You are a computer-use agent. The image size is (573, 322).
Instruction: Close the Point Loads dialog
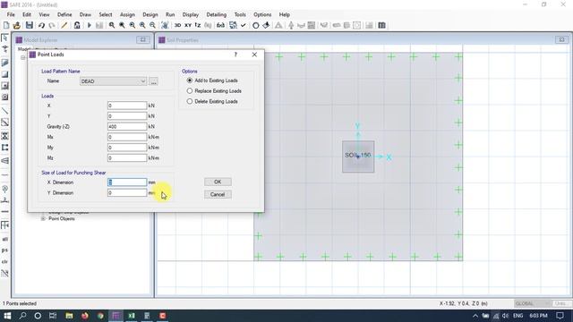[x=254, y=55]
